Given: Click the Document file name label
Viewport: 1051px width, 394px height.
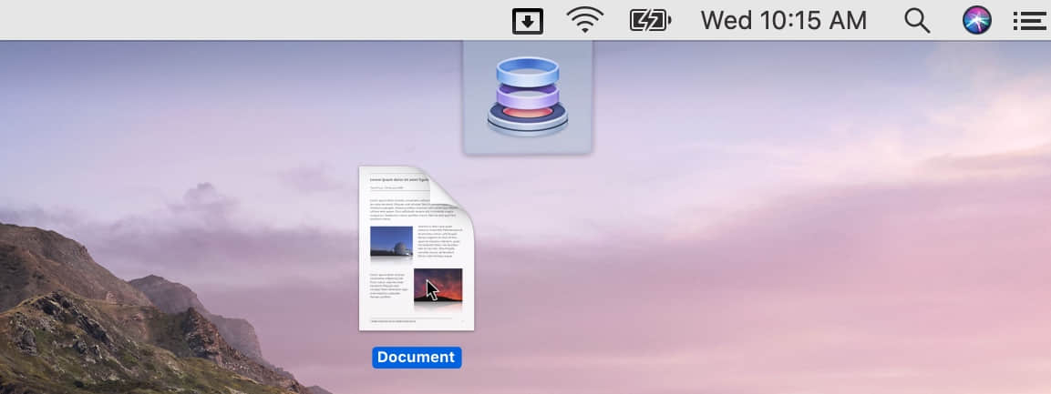Looking at the screenshot, I should tap(417, 358).
